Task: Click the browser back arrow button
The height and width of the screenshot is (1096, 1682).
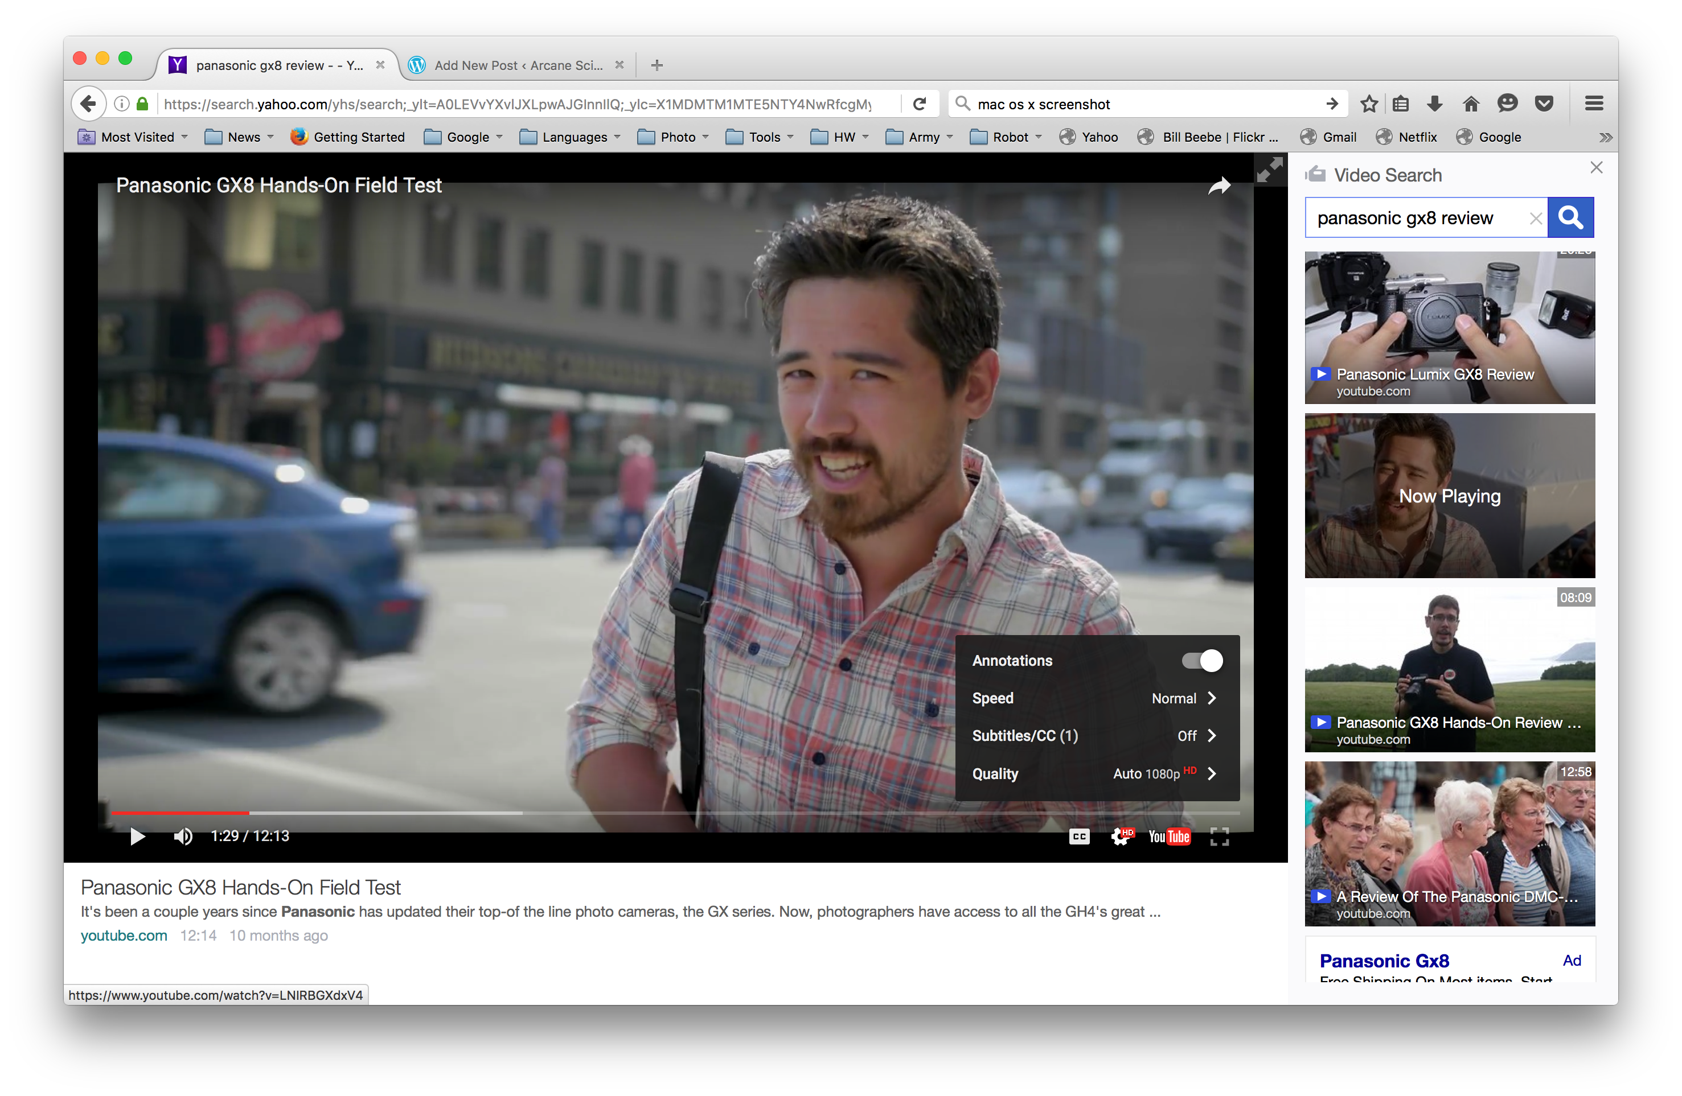Action: [x=88, y=104]
